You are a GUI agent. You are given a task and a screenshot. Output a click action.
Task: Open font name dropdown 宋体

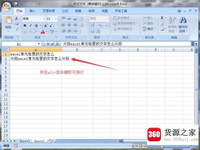tap(44, 19)
